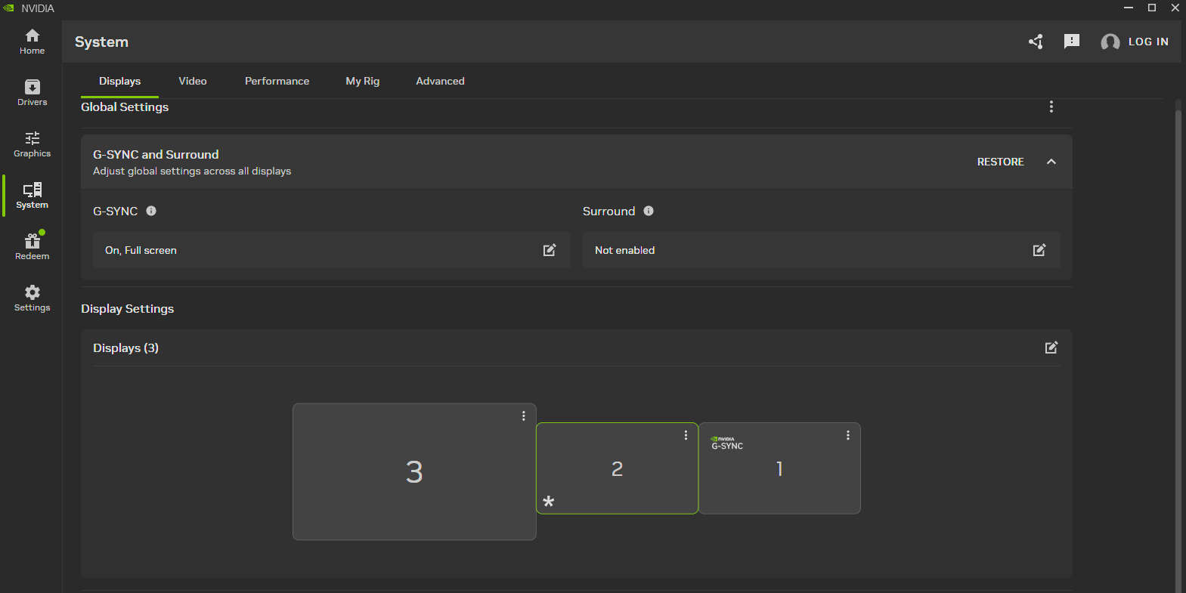
Task: Click the "Global Settings" heading
Action: (125, 107)
